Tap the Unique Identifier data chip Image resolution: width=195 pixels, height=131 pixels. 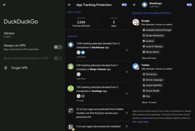[x=154, y=85]
